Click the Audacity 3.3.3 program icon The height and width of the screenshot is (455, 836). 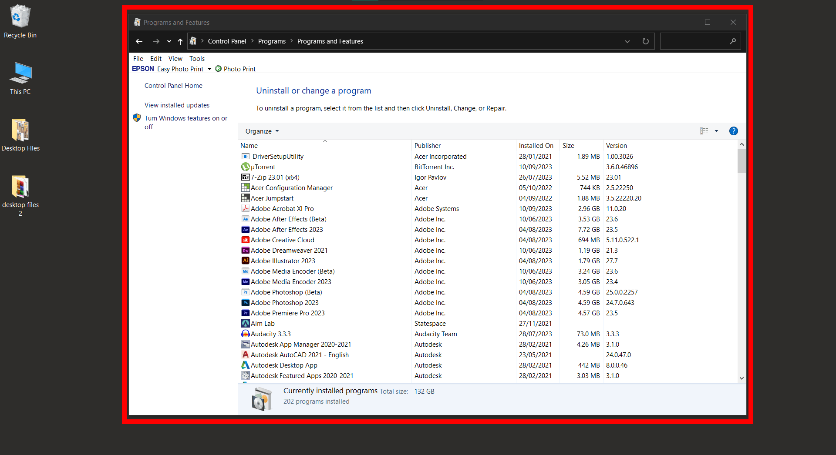click(x=246, y=334)
